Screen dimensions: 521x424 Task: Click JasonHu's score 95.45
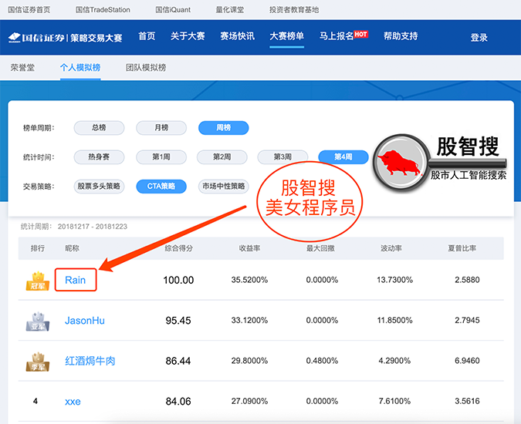pyautogui.click(x=178, y=321)
